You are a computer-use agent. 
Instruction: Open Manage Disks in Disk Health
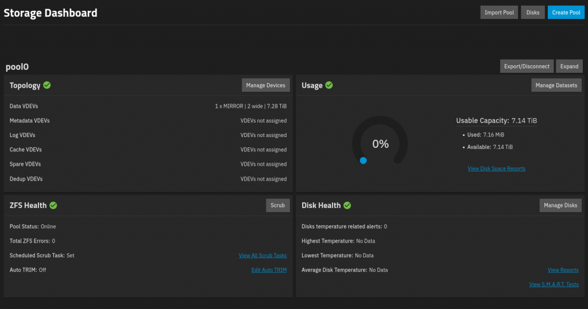[x=560, y=205]
